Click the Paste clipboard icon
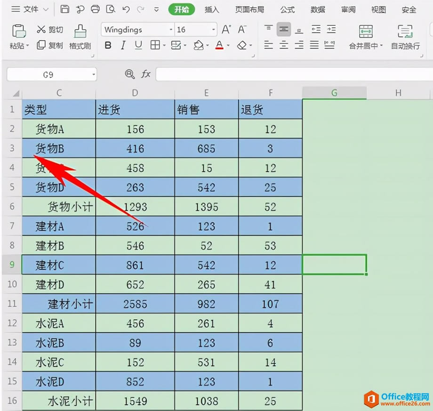Screen dimensions: 433x411 (19, 31)
